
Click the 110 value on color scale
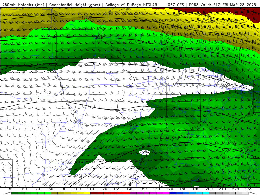pyautogui.click(x=90, y=189)
